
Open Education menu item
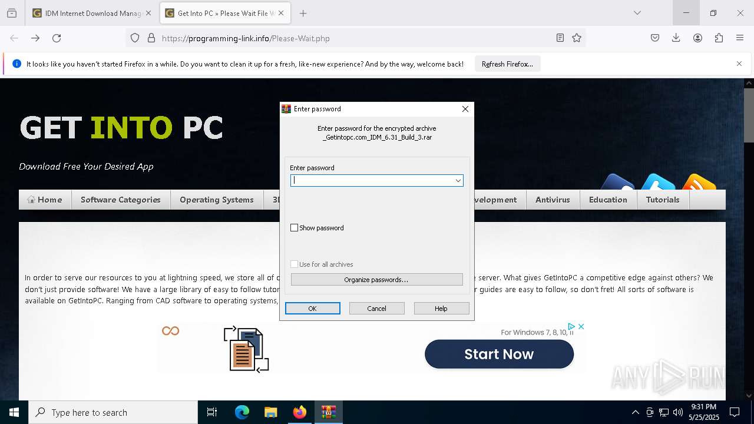pyautogui.click(x=608, y=200)
